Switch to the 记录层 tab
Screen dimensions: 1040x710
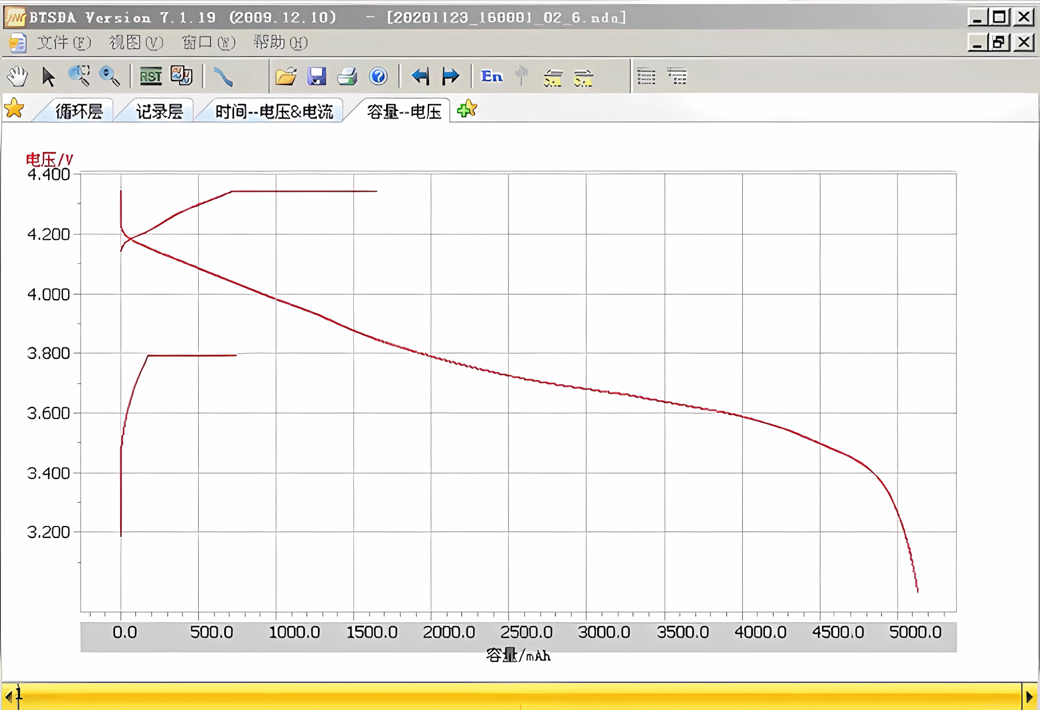click(x=159, y=111)
